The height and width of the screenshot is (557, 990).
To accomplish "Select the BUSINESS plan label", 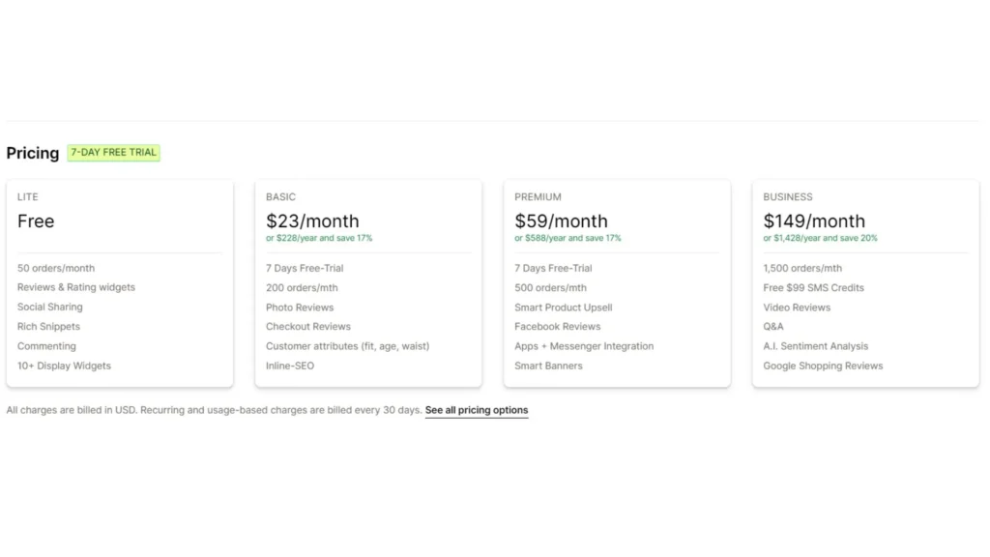I will point(788,197).
